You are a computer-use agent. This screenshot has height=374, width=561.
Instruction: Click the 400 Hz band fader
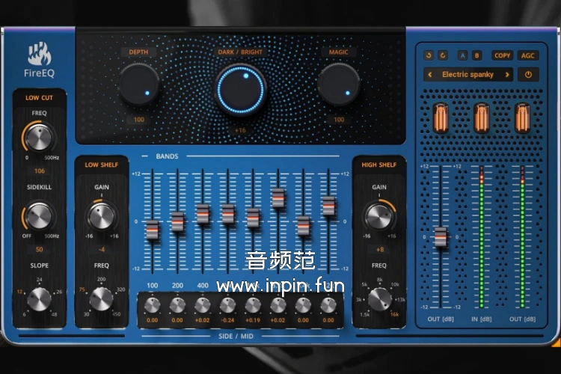(x=203, y=214)
